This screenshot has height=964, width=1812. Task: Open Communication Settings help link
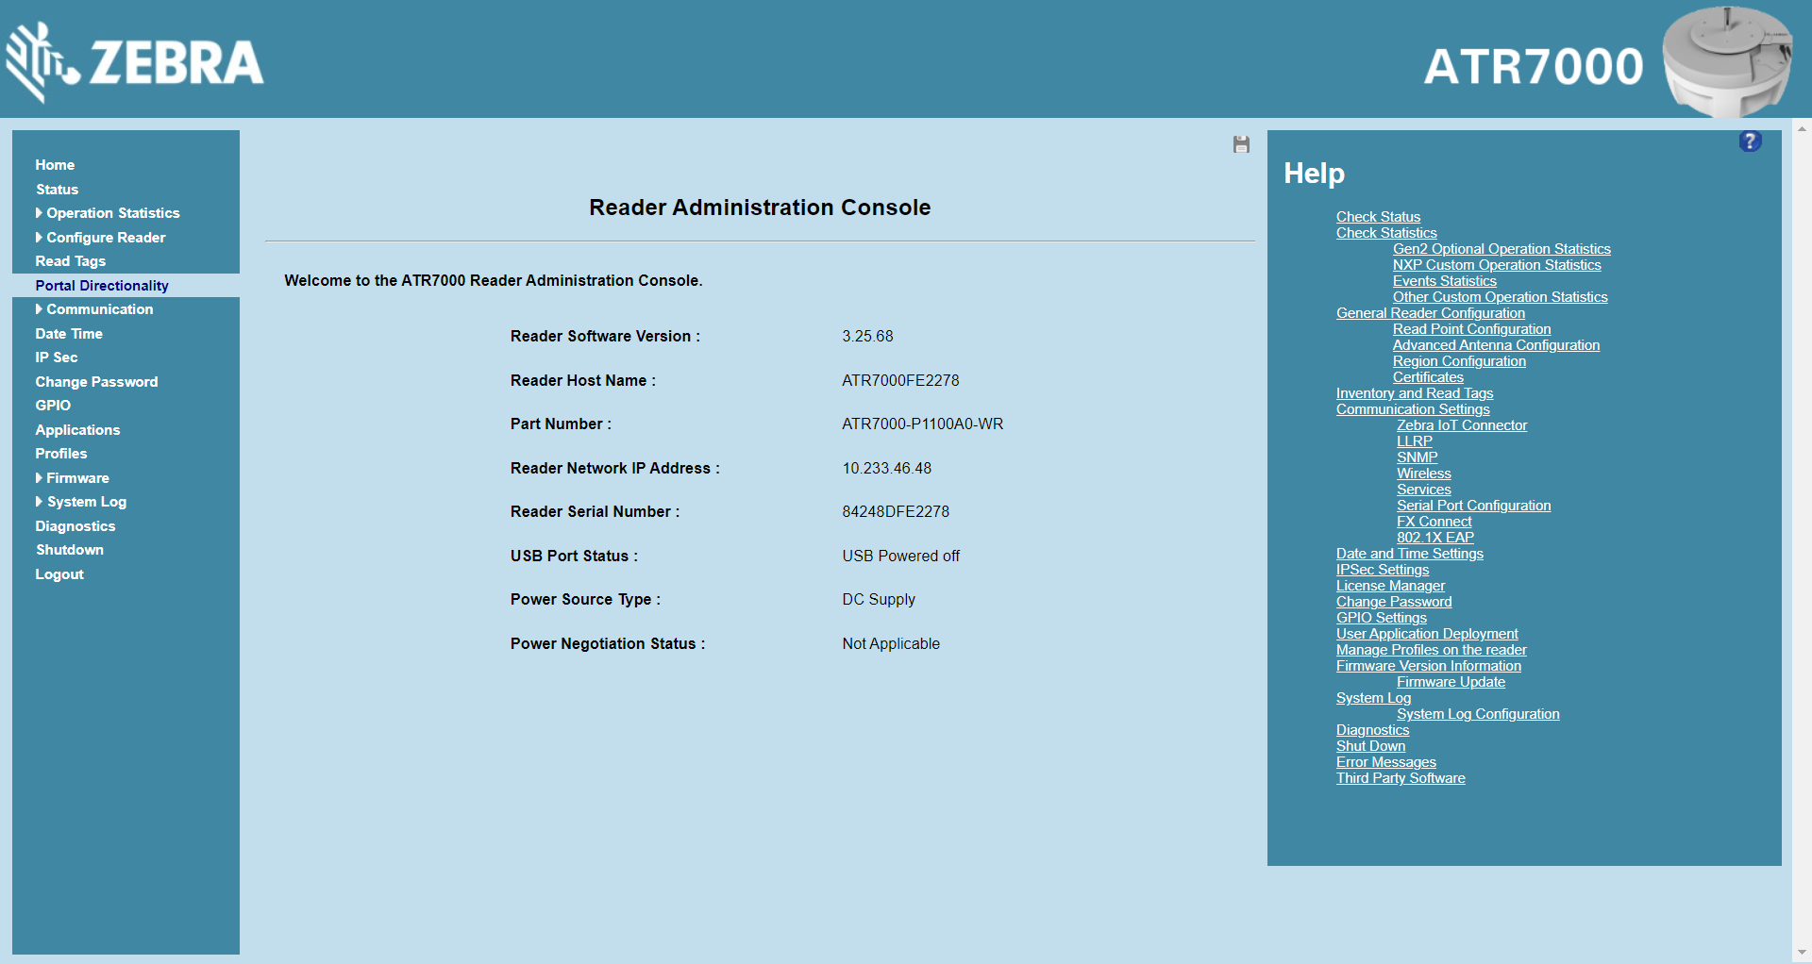(x=1413, y=409)
